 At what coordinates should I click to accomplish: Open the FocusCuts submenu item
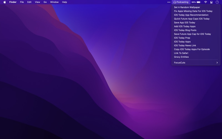(196, 63)
